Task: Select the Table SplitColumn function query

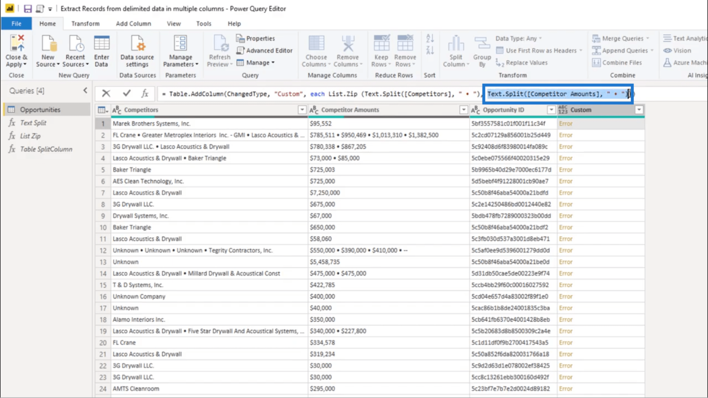Action: [46, 149]
